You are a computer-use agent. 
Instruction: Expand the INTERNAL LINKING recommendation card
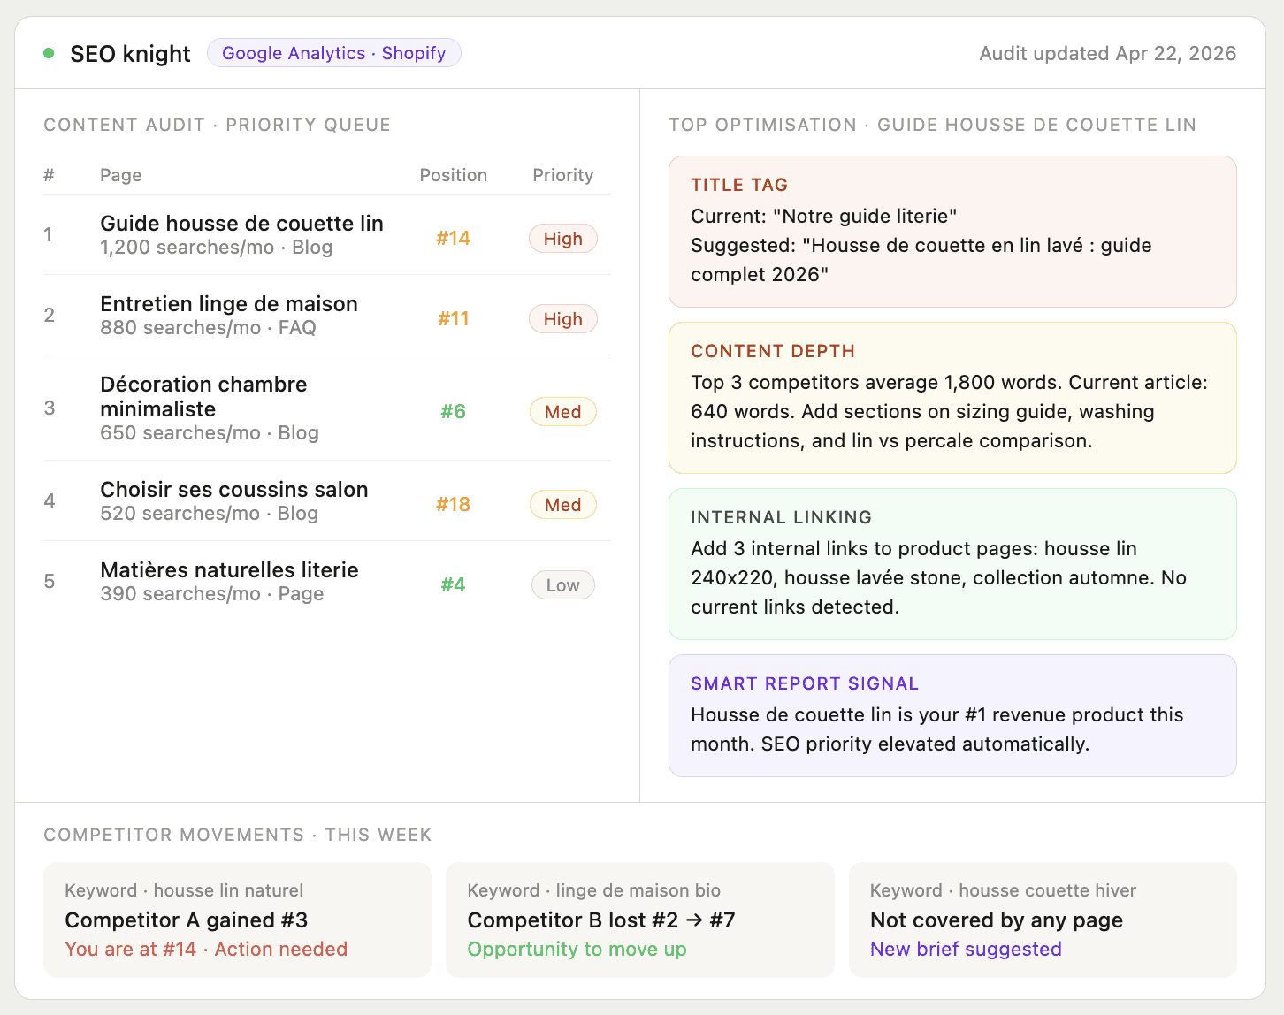coord(952,563)
